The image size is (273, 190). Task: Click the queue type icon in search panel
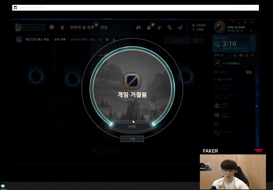(218, 45)
